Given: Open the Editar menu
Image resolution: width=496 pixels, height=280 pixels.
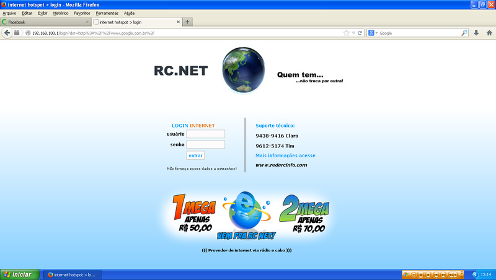Looking at the screenshot, I should [27, 13].
